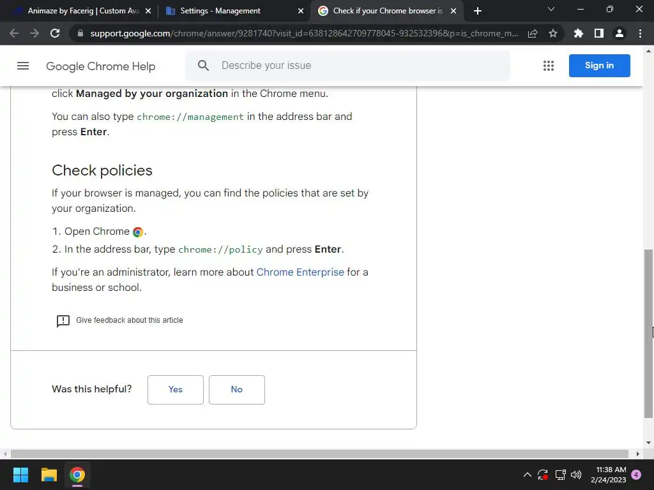654x490 pixels.
Task: Click the Sign in button
Action: [599, 66]
